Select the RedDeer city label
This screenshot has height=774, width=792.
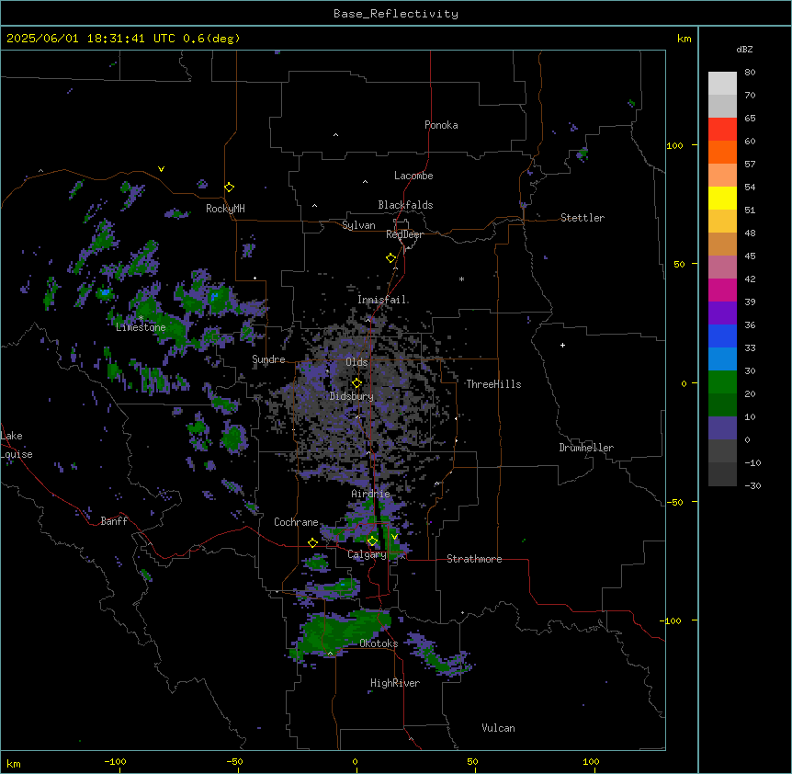tap(404, 234)
